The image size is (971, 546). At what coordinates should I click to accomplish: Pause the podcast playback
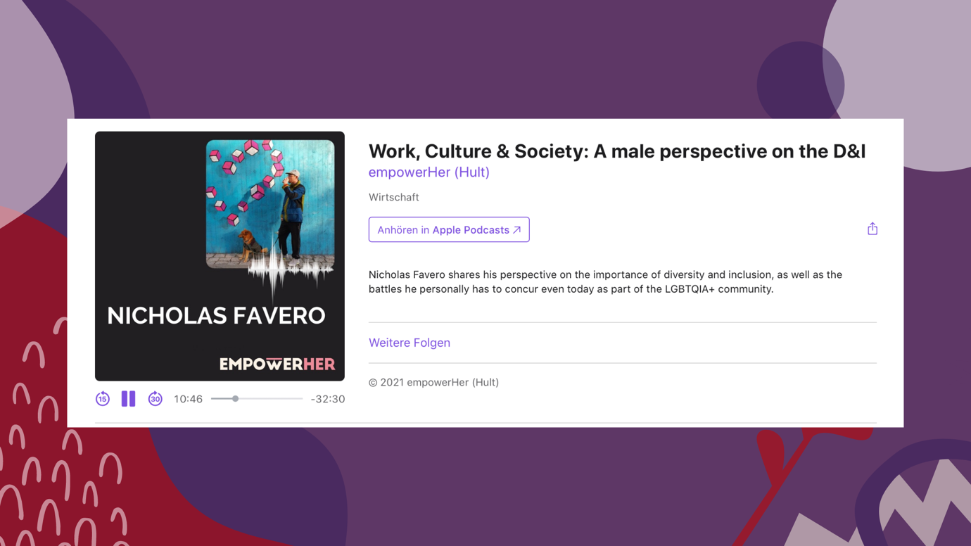128,399
